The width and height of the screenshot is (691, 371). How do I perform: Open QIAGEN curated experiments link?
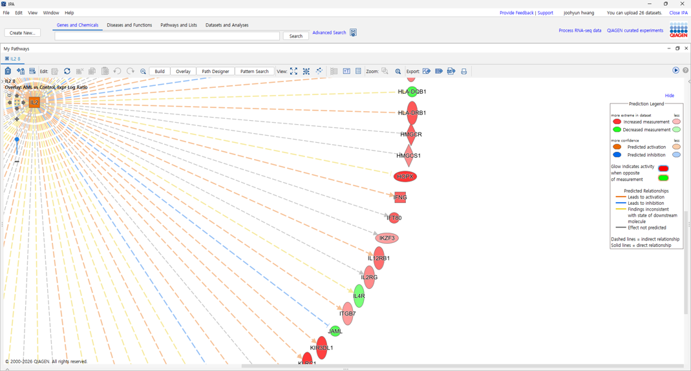(x=635, y=30)
